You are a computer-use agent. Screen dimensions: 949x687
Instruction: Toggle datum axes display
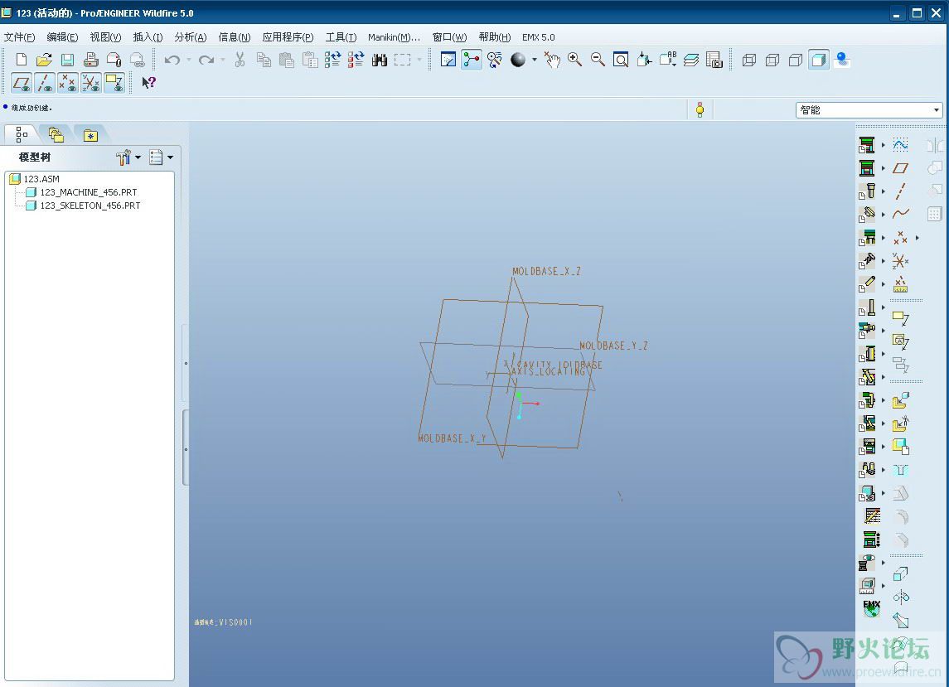point(44,82)
